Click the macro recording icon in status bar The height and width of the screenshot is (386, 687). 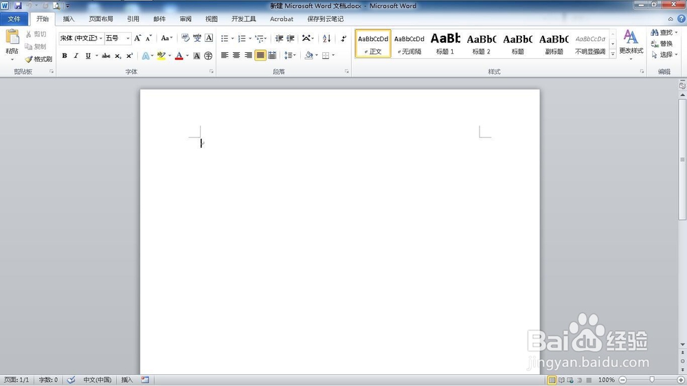click(x=145, y=380)
